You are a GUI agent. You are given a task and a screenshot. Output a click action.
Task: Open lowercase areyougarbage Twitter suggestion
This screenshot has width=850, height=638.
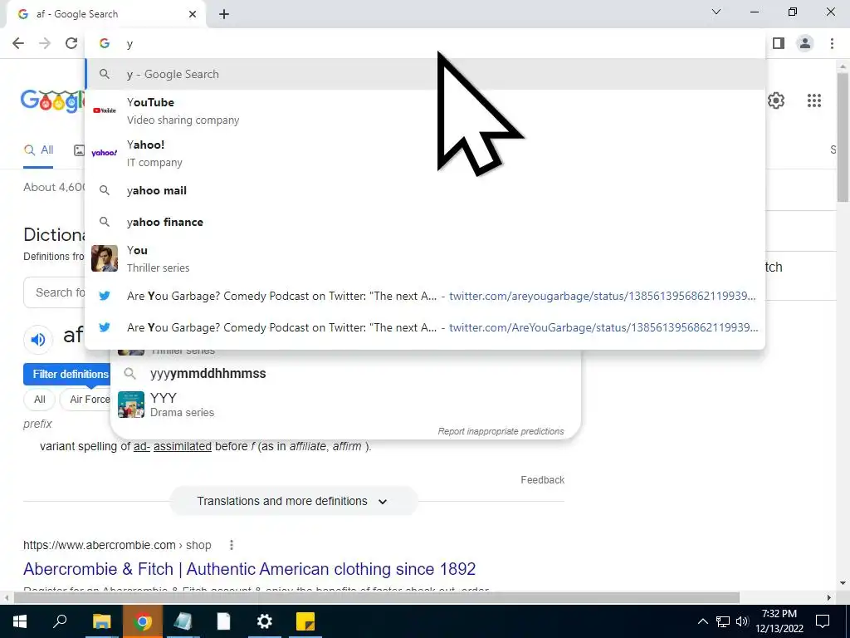click(425, 297)
